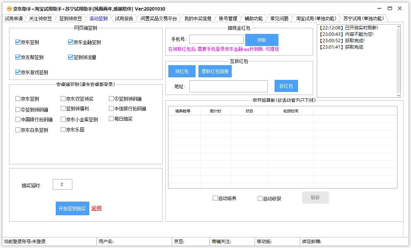The image size is (411, 248).
Task: Enable 自动收获 checkbox
Action: [260, 199]
